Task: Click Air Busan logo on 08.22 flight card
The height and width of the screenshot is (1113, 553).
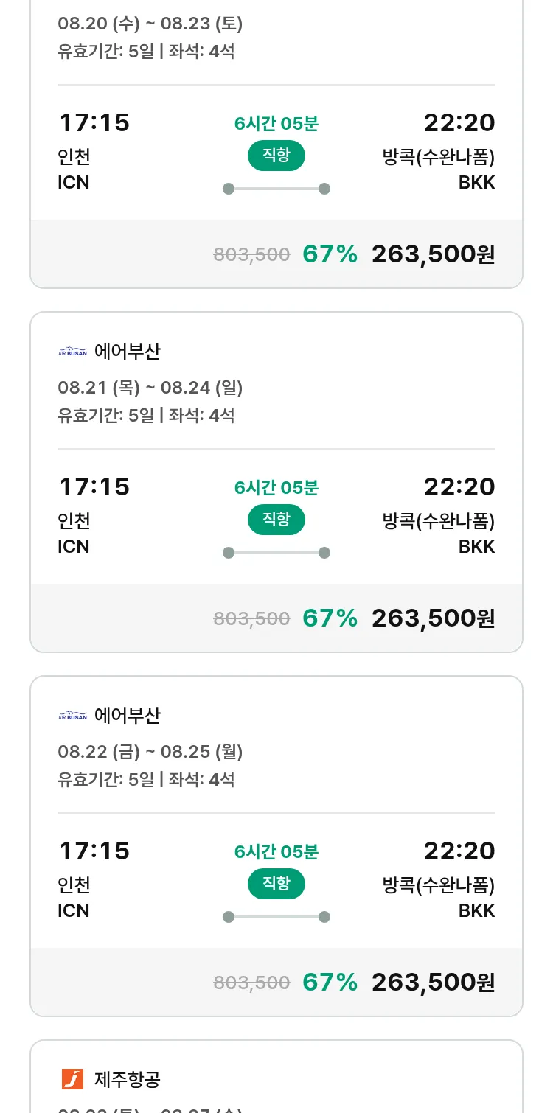Action: click(x=72, y=716)
